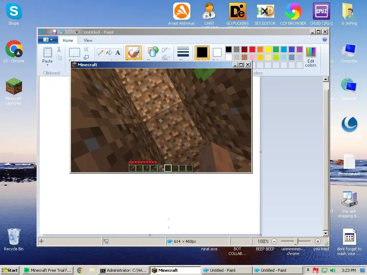Viewport: 367px width, 275px height.
Task: Click Save in Paint's quick access toolbar
Action: pyautogui.click(x=54, y=32)
